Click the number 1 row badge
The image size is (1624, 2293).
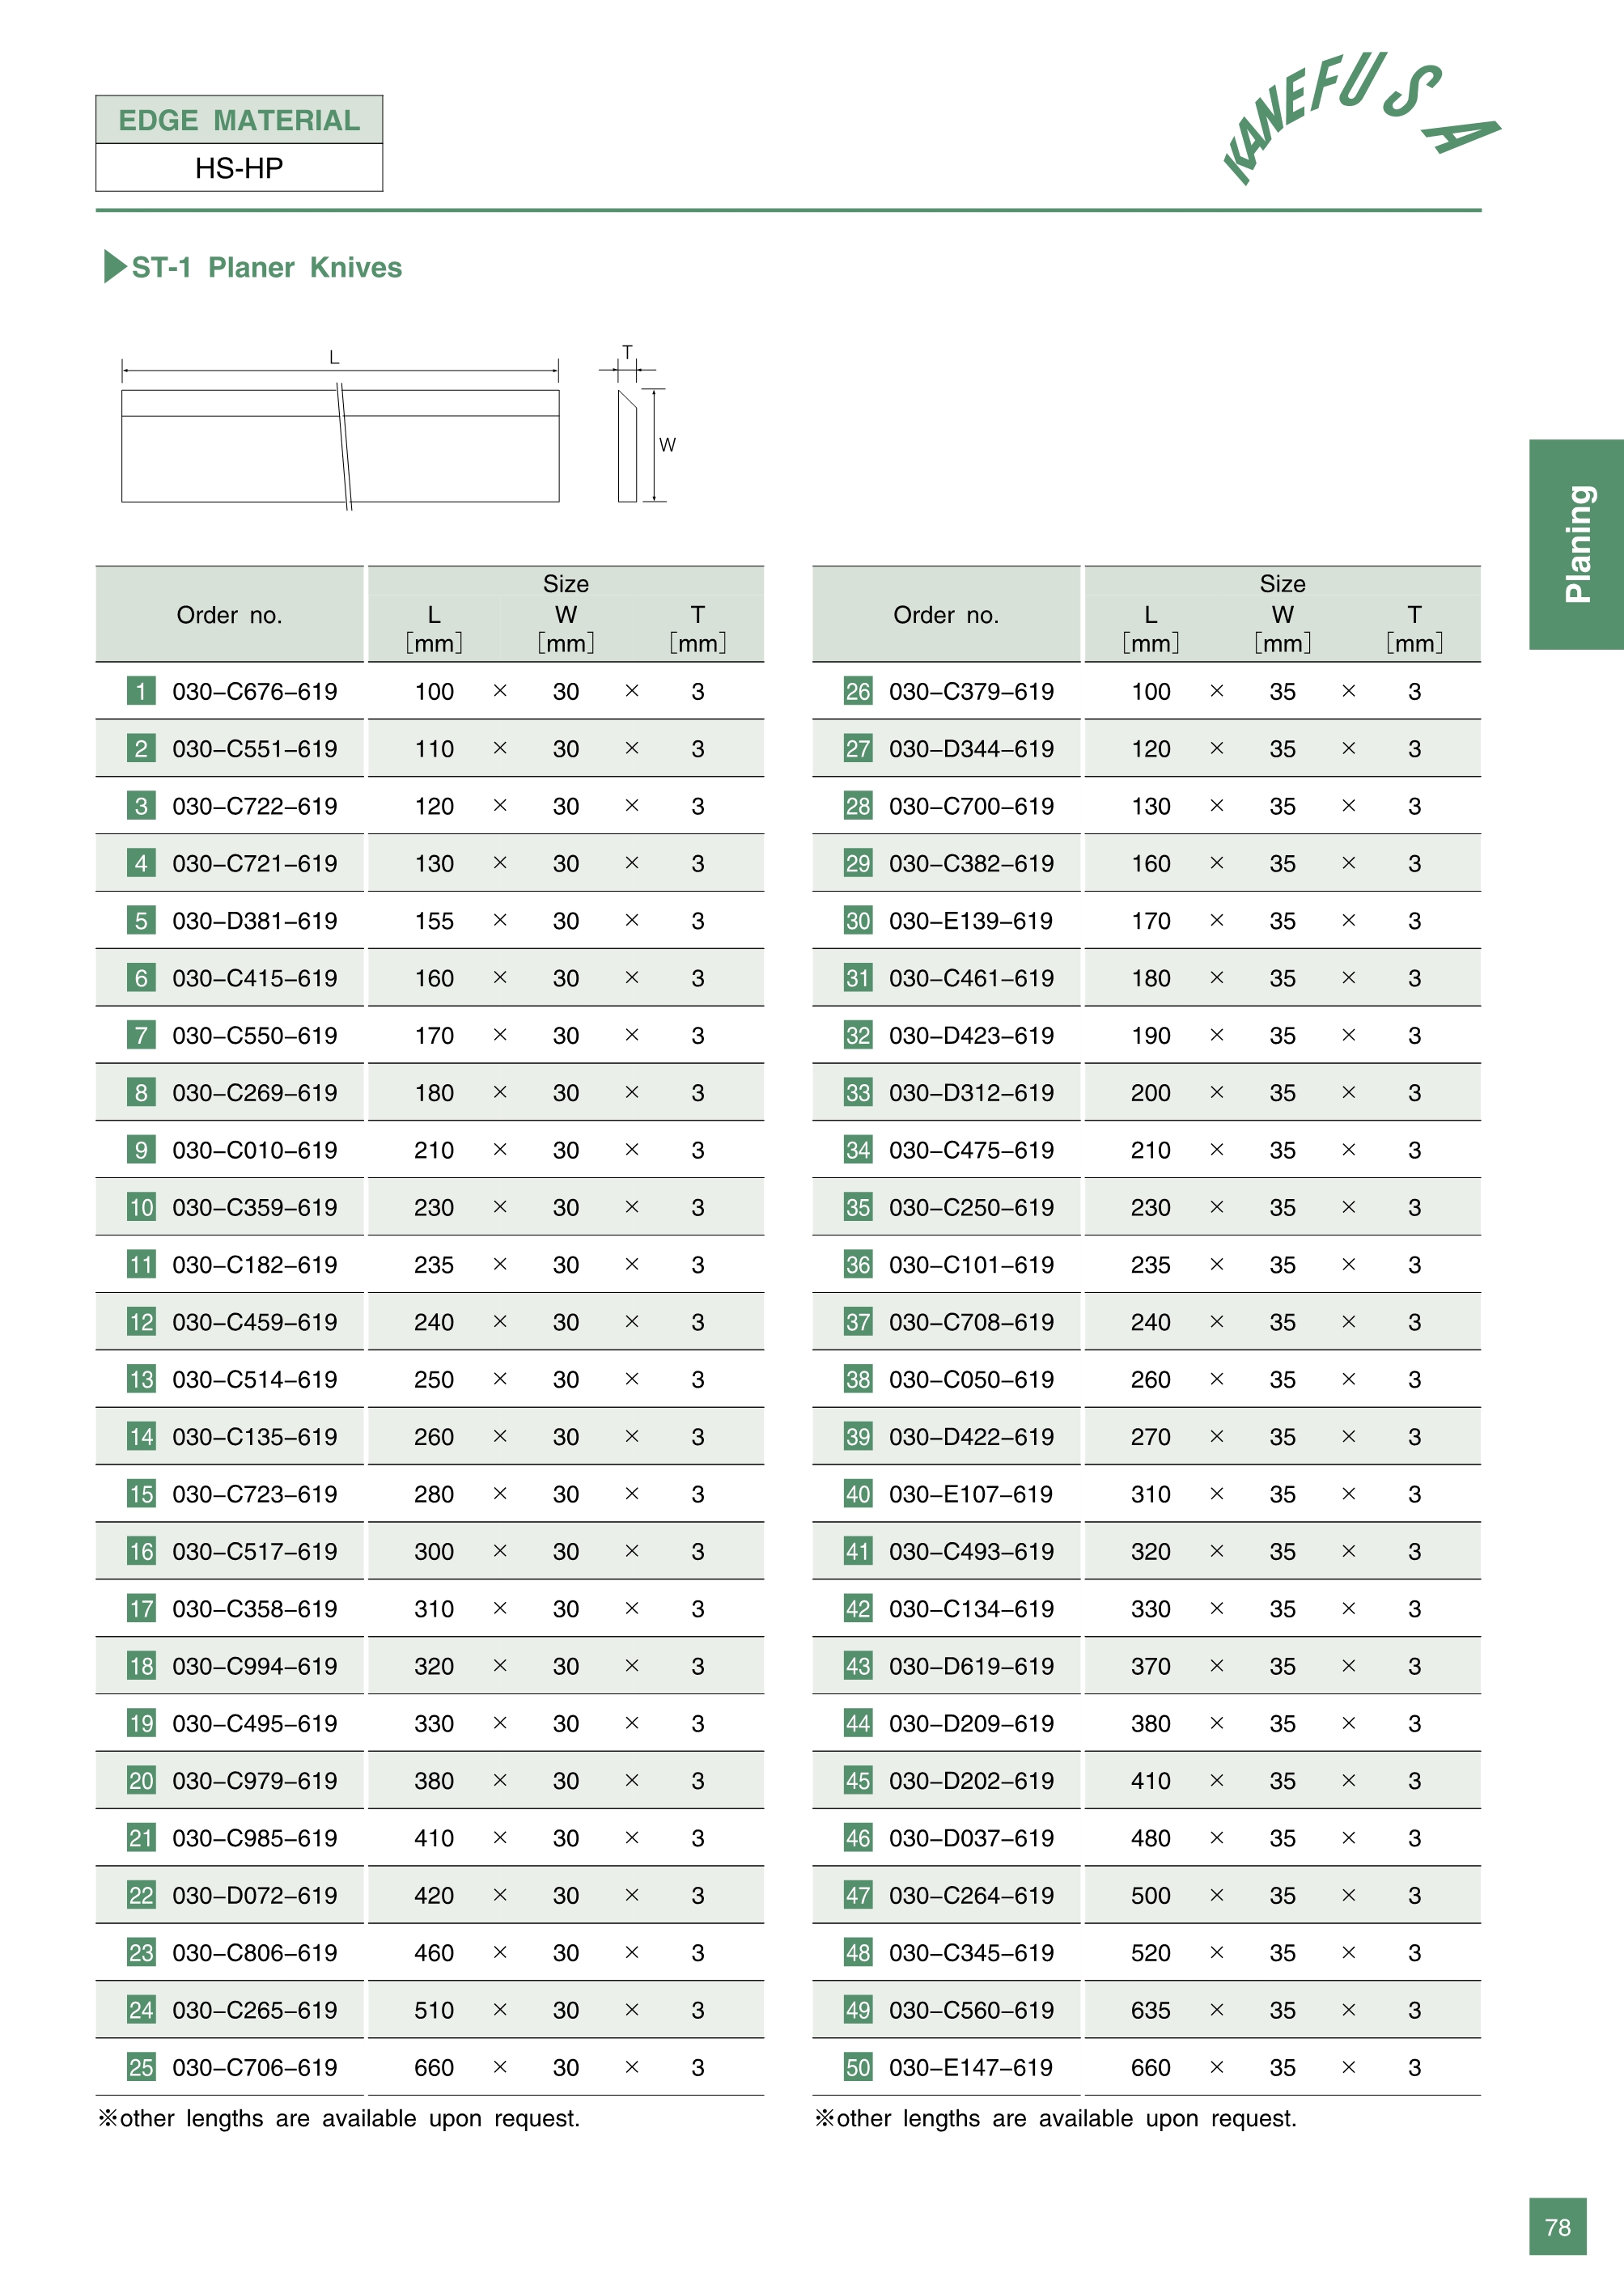[x=141, y=691]
